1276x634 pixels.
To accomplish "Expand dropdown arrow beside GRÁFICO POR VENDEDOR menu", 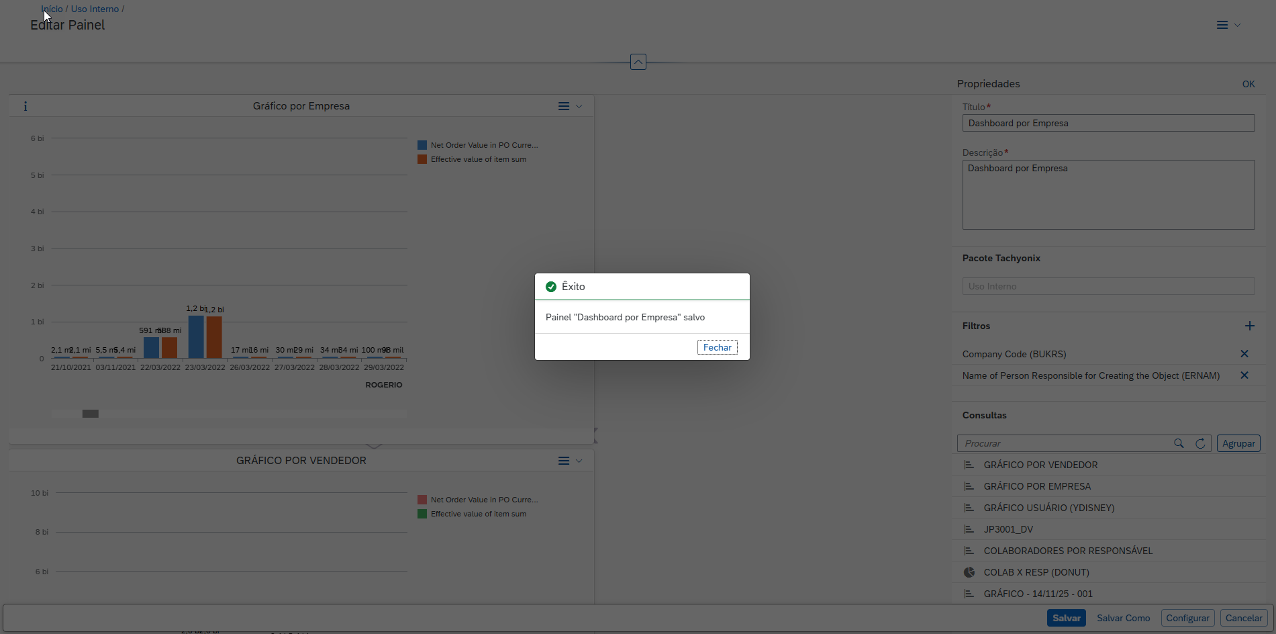I will pos(579,461).
